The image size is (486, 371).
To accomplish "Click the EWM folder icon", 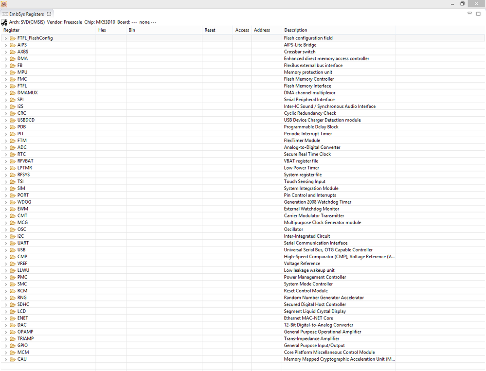I will pyautogui.click(x=12, y=209).
